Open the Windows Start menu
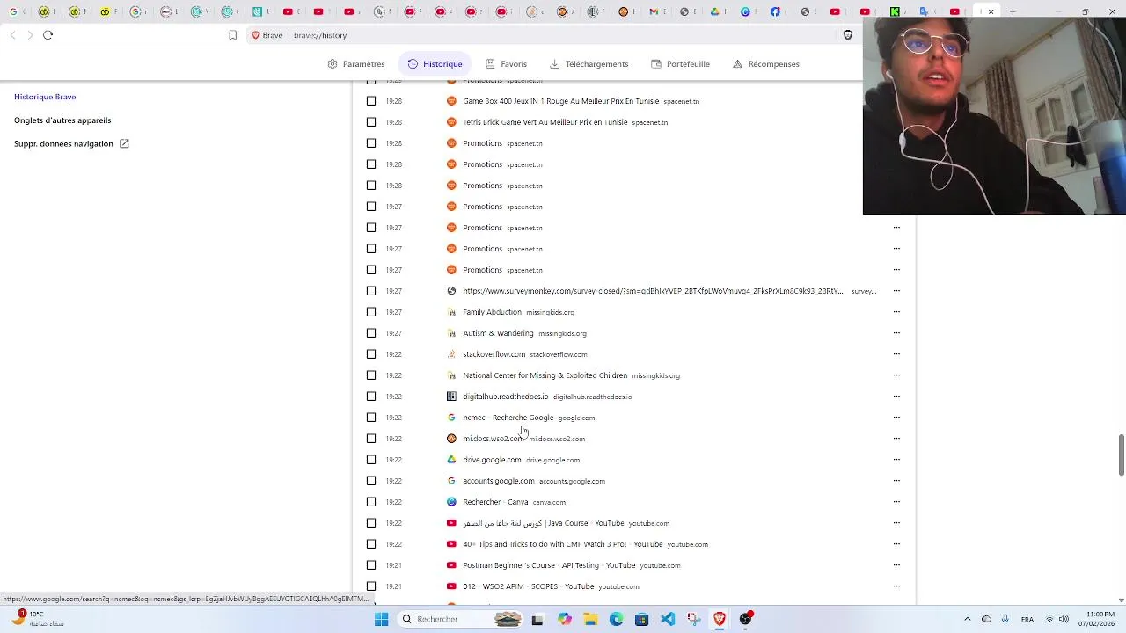 [381, 619]
